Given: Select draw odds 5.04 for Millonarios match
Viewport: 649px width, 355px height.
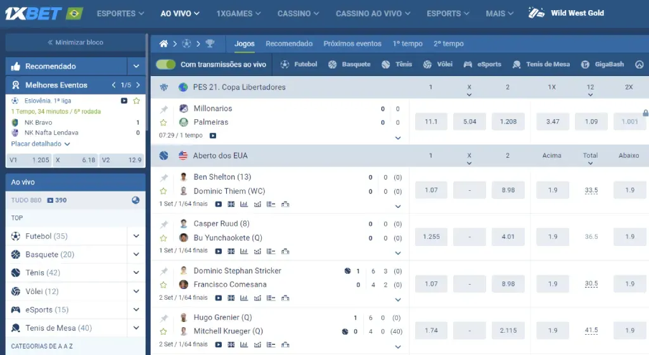Looking at the screenshot, I should (470, 122).
